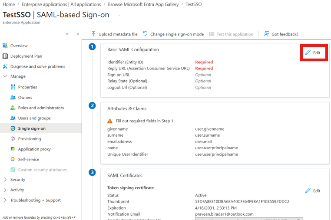Click the Got feedback person icon
This screenshot has height=220, width=331.
coord(266,34)
